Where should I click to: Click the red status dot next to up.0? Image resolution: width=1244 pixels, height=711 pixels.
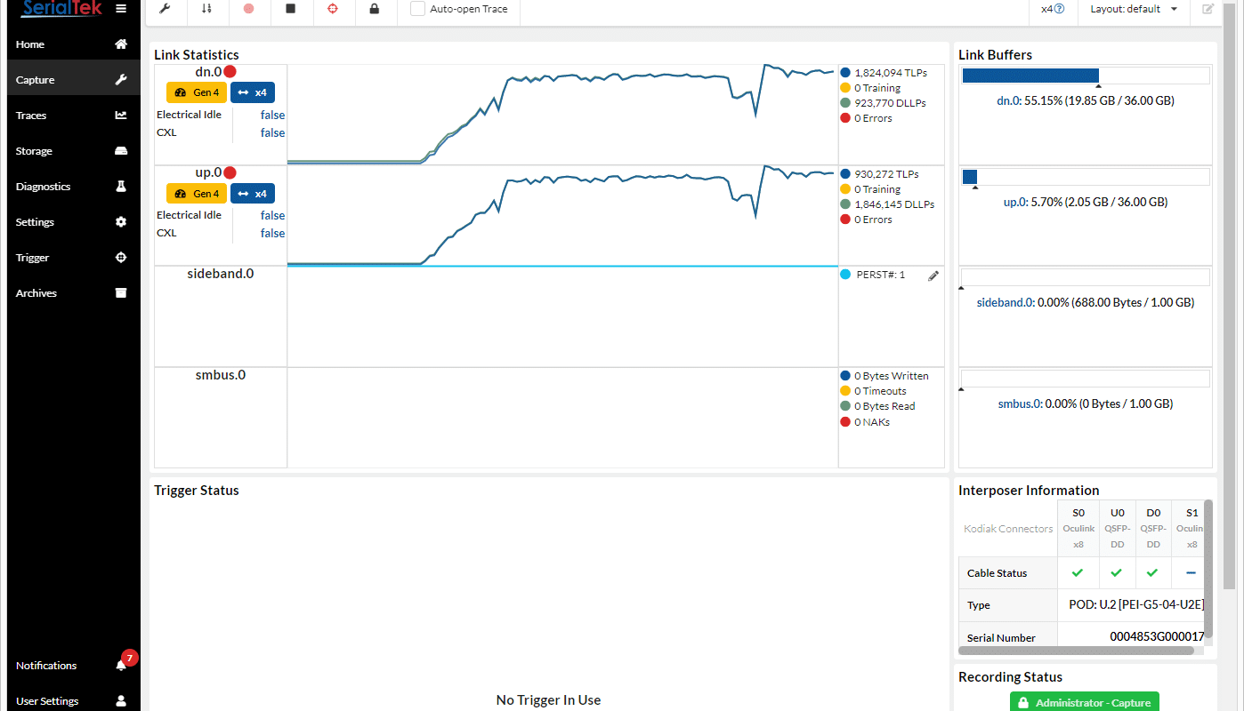coord(230,173)
